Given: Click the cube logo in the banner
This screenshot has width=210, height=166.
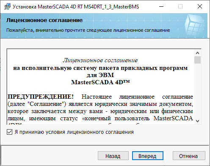Looking at the screenshot, I should [195, 25].
